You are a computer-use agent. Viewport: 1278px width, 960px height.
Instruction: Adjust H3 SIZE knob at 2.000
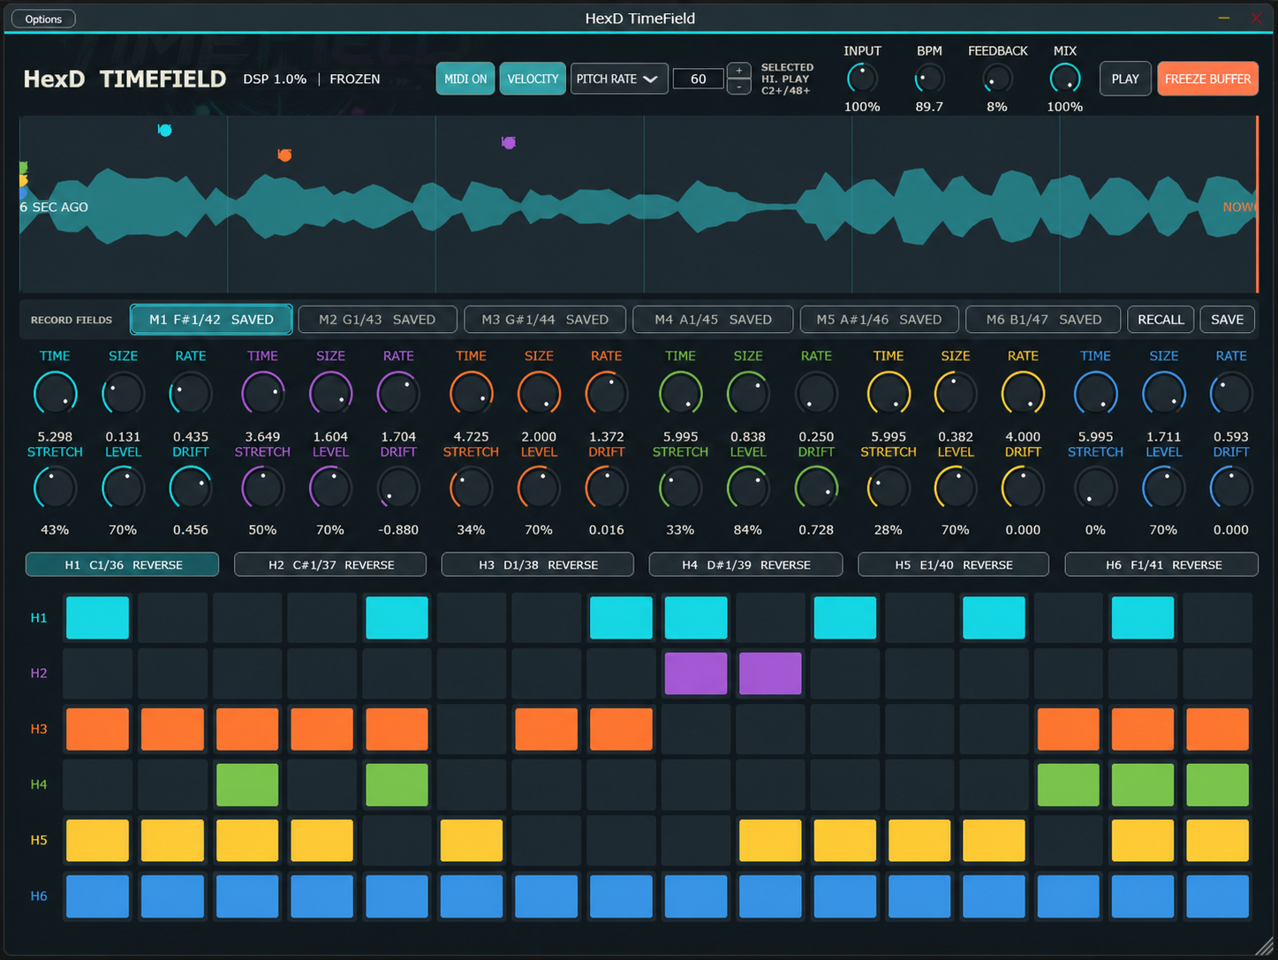tap(539, 394)
